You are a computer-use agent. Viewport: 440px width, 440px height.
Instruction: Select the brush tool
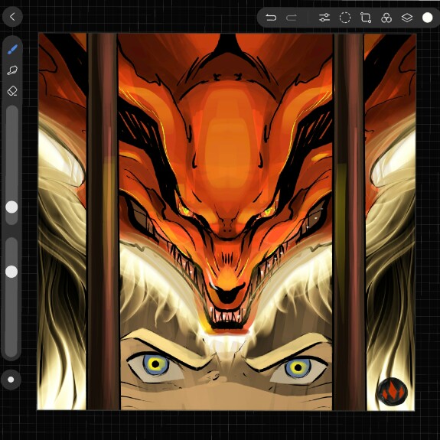12,50
